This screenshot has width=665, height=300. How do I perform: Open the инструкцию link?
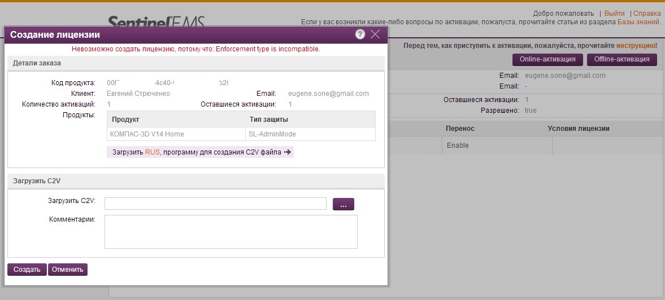[x=635, y=45]
